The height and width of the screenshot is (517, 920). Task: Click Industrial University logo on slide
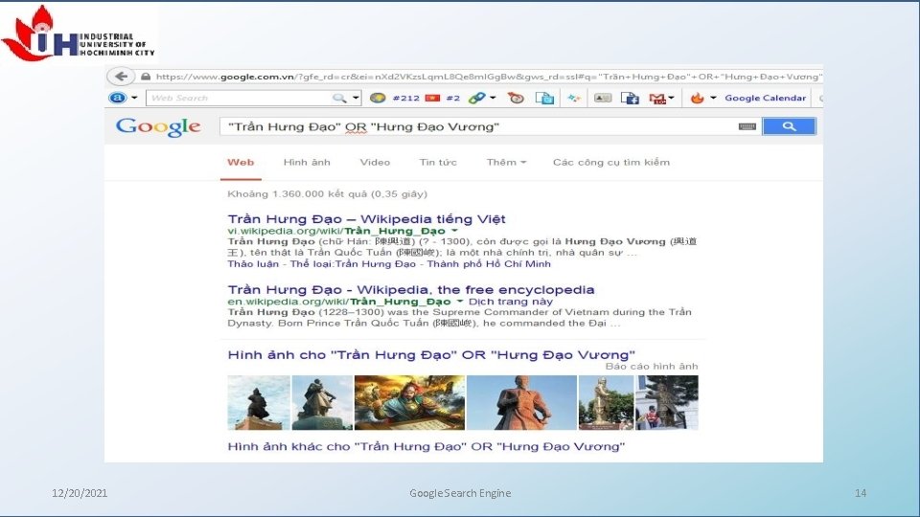click(x=79, y=34)
